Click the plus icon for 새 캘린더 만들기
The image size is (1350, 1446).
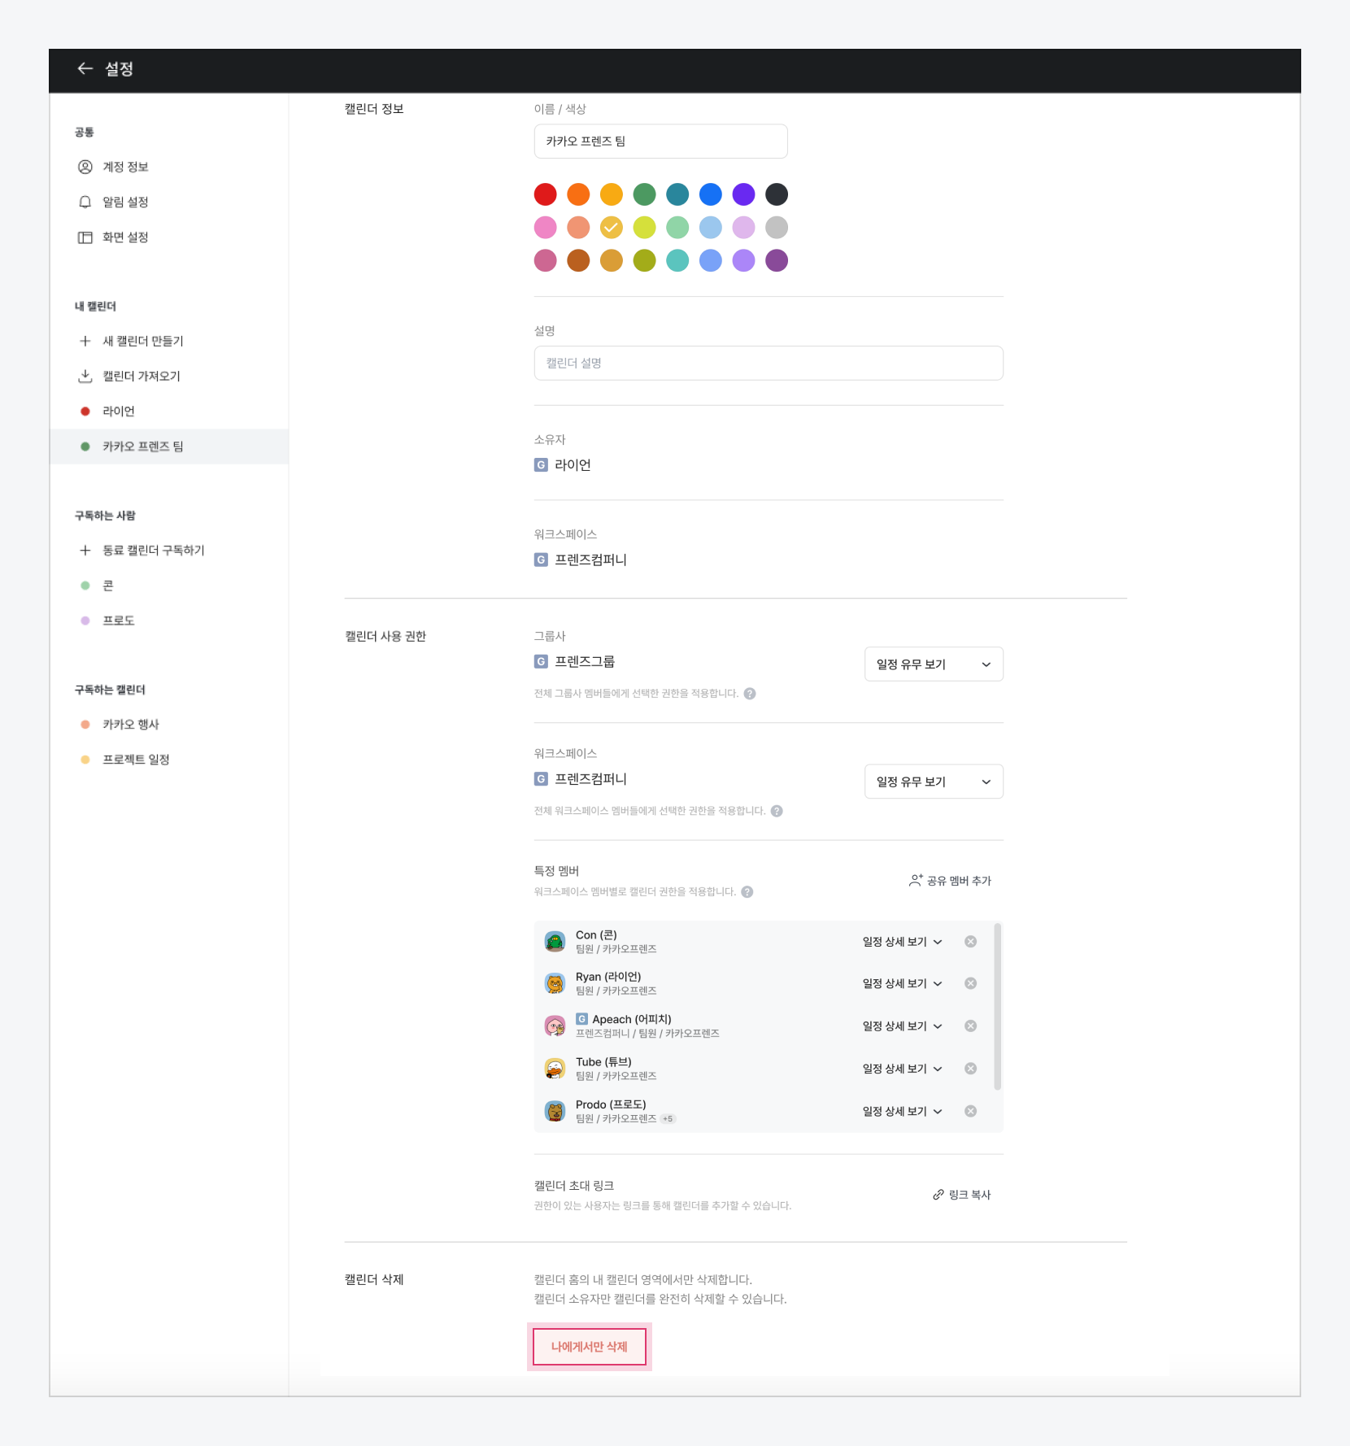[85, 341]
